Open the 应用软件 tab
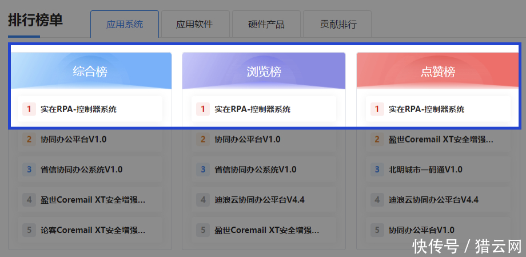 (x=194, y=25)
